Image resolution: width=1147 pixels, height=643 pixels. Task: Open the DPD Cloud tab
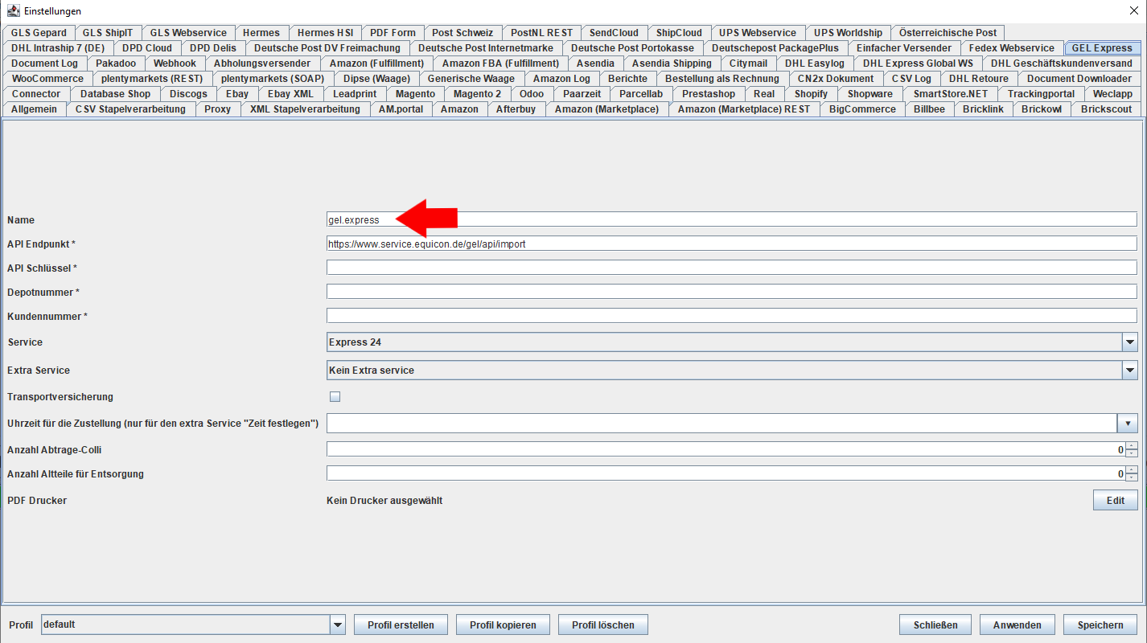pos(147,48)
